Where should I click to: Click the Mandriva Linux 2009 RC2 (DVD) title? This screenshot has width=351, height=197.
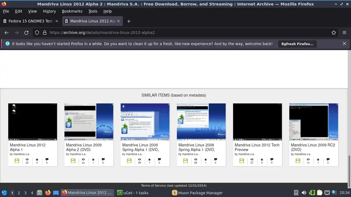313,147
